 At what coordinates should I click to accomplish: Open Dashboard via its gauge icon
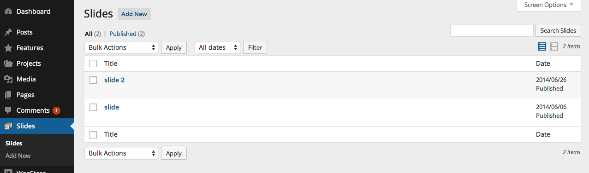(x=8, y=12)
